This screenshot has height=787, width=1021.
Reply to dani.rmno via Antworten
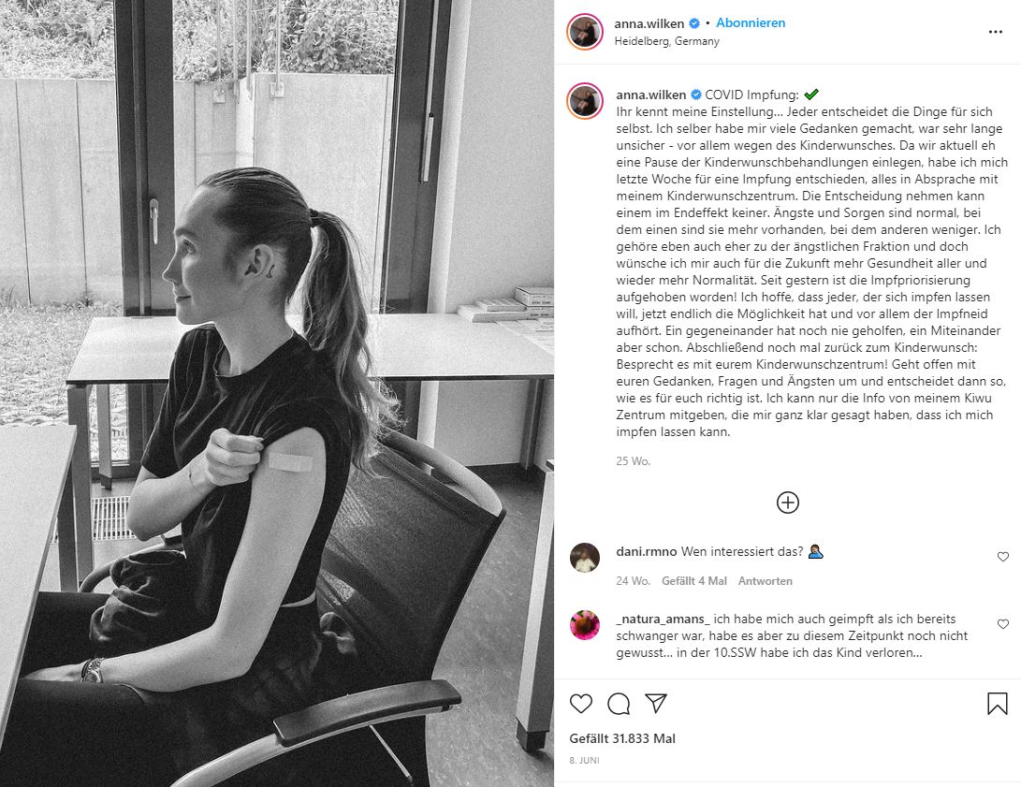(x=766, y=580)
